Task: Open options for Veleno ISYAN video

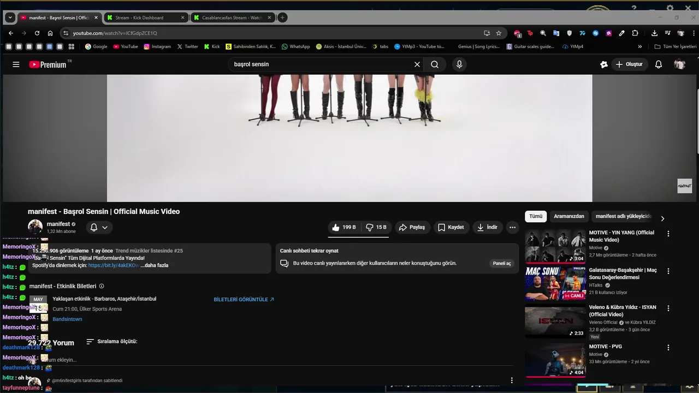Action: coord(668,308)
